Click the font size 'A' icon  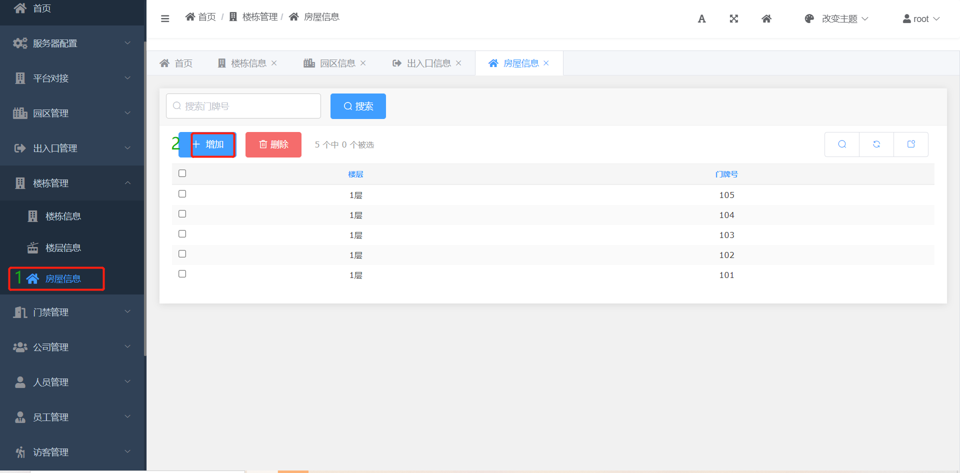pyautogui.click(x=701, y=19)
